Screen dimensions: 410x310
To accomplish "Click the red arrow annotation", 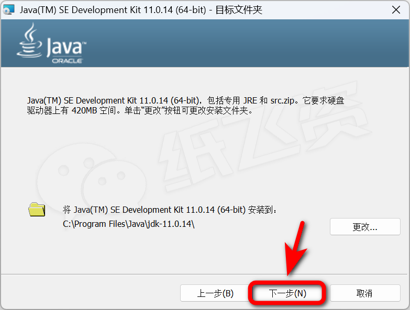I will click(296, 248).
